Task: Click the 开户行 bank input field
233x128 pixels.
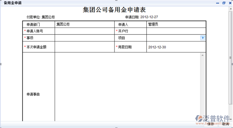Action: (x=176, y=31)
